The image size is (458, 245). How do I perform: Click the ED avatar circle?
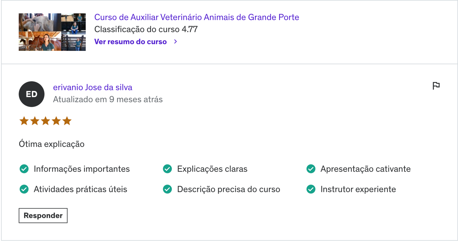coord(31,94)
